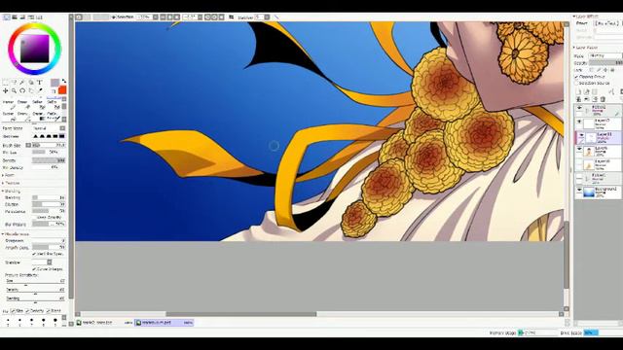Create a new layer icon in layer panel
The image size is (623, 350).
(x=578, y=91)
